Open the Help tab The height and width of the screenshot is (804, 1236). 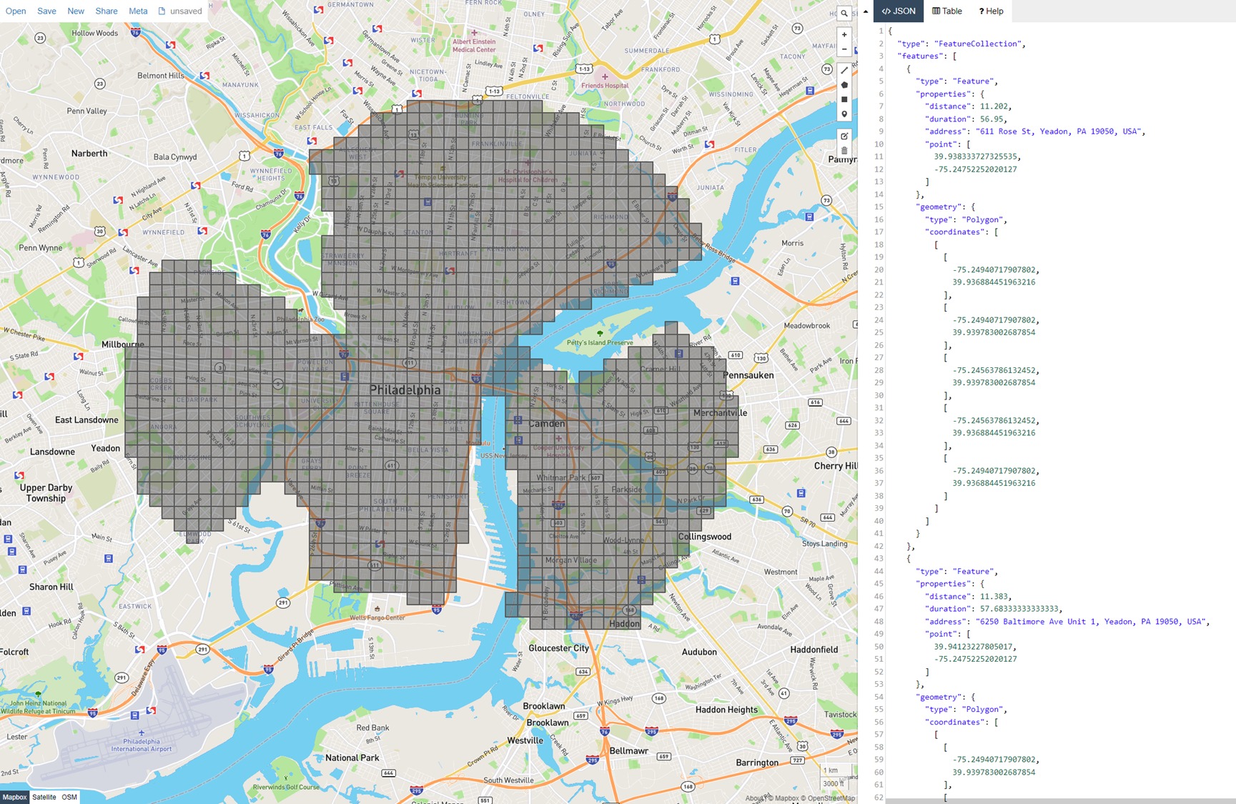coord(991,11)
